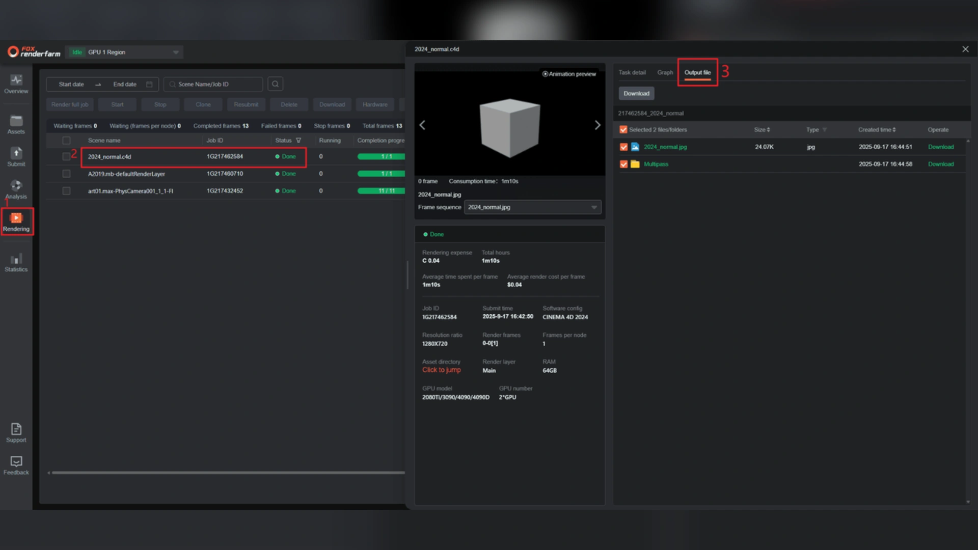Screen dimensions: 978x550
Task: Play the Animation preview
Action: click(x=569, y=74)
